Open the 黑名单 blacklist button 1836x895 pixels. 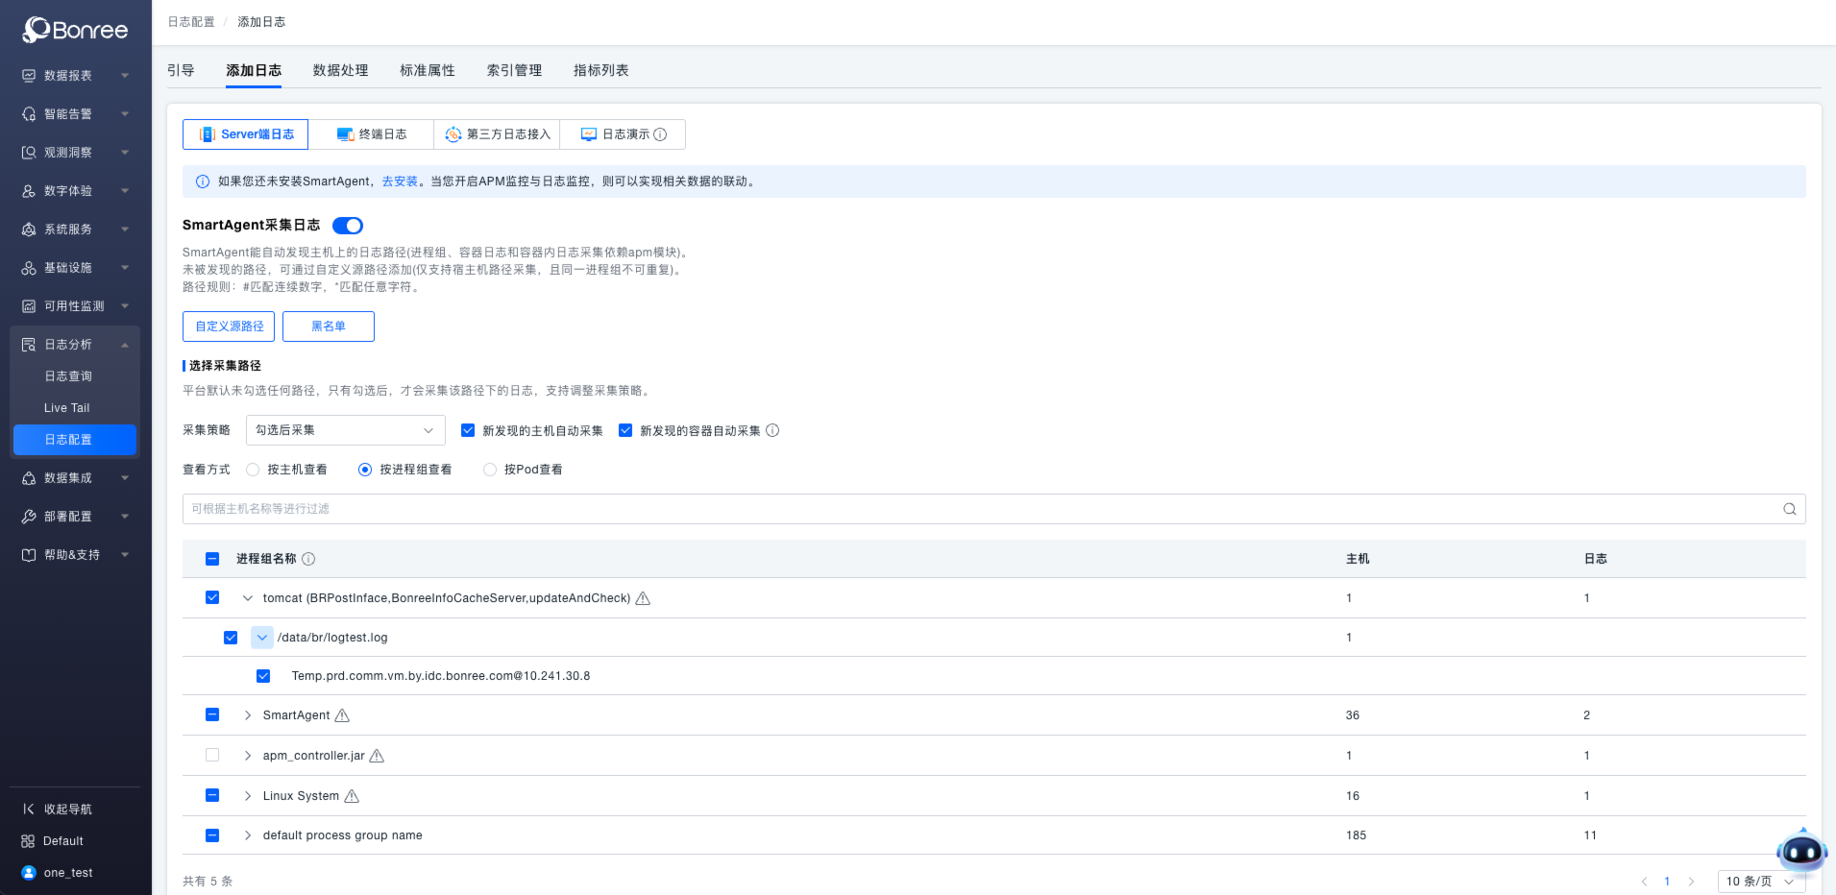pos(328,327)
